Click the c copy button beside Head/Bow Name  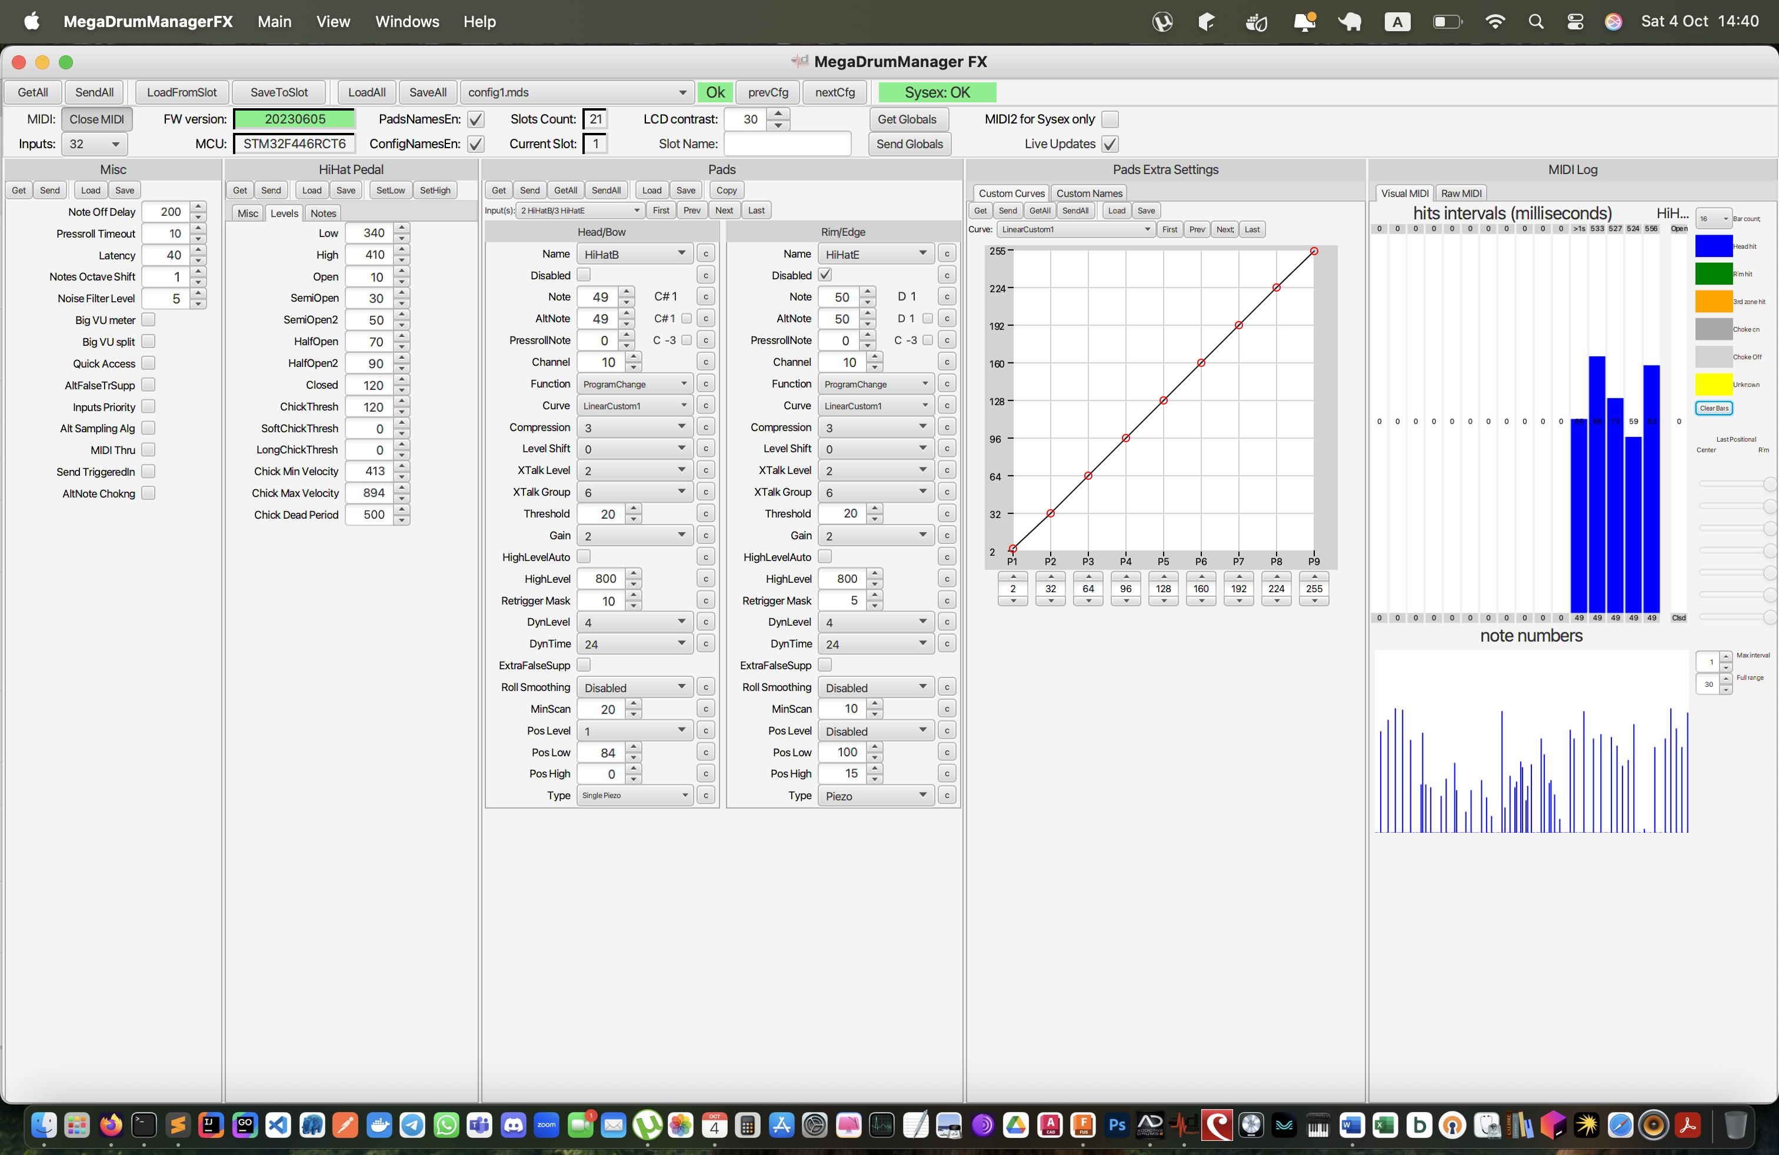[x=705, y=254]
